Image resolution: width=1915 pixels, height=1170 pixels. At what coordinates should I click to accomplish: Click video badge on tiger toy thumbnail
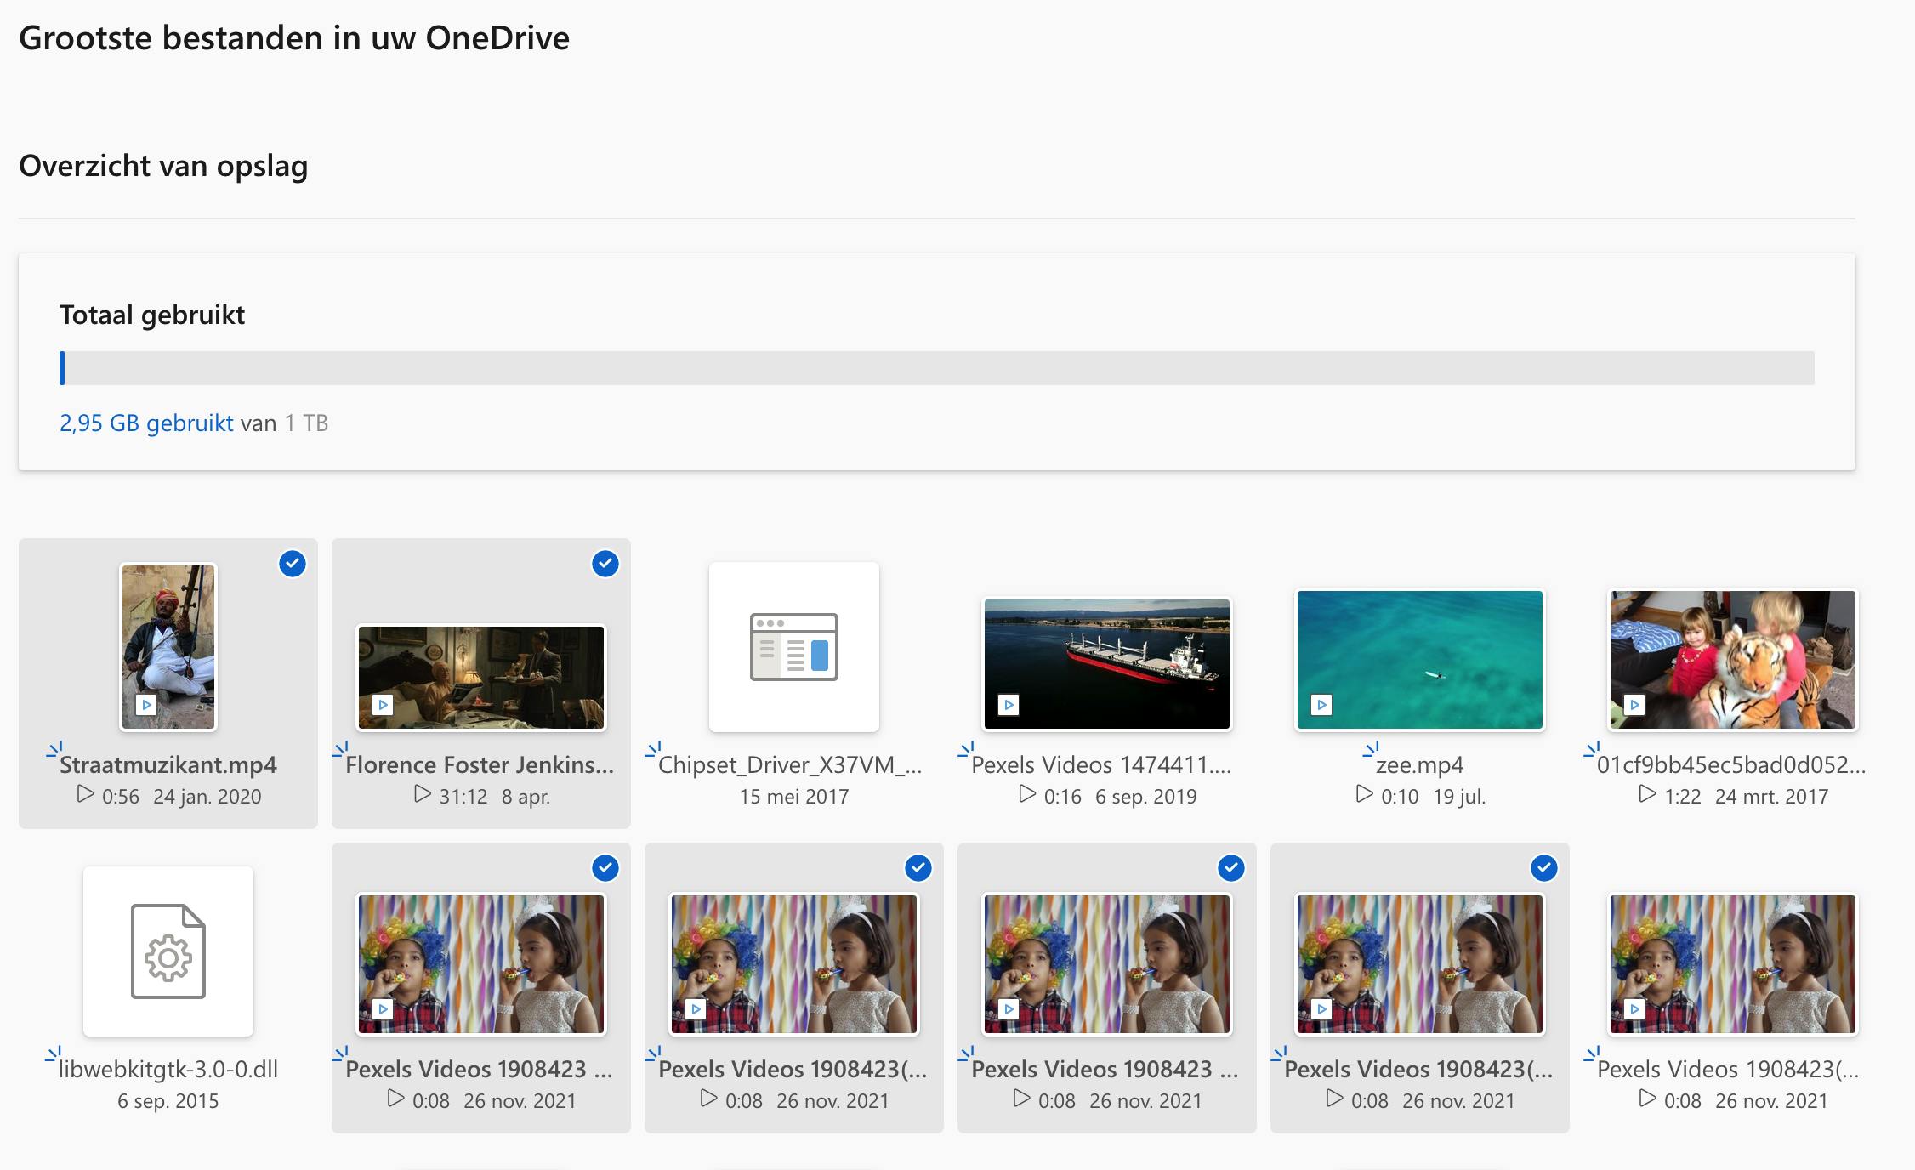[1634, 705]
